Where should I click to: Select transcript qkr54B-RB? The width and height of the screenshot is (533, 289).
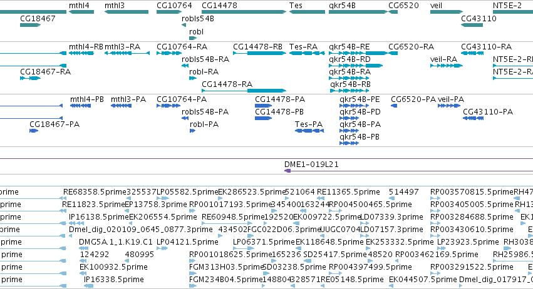coord(350,84)
